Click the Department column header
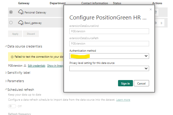The height and width of the screenshot is (115, 173). pos(58,3)
